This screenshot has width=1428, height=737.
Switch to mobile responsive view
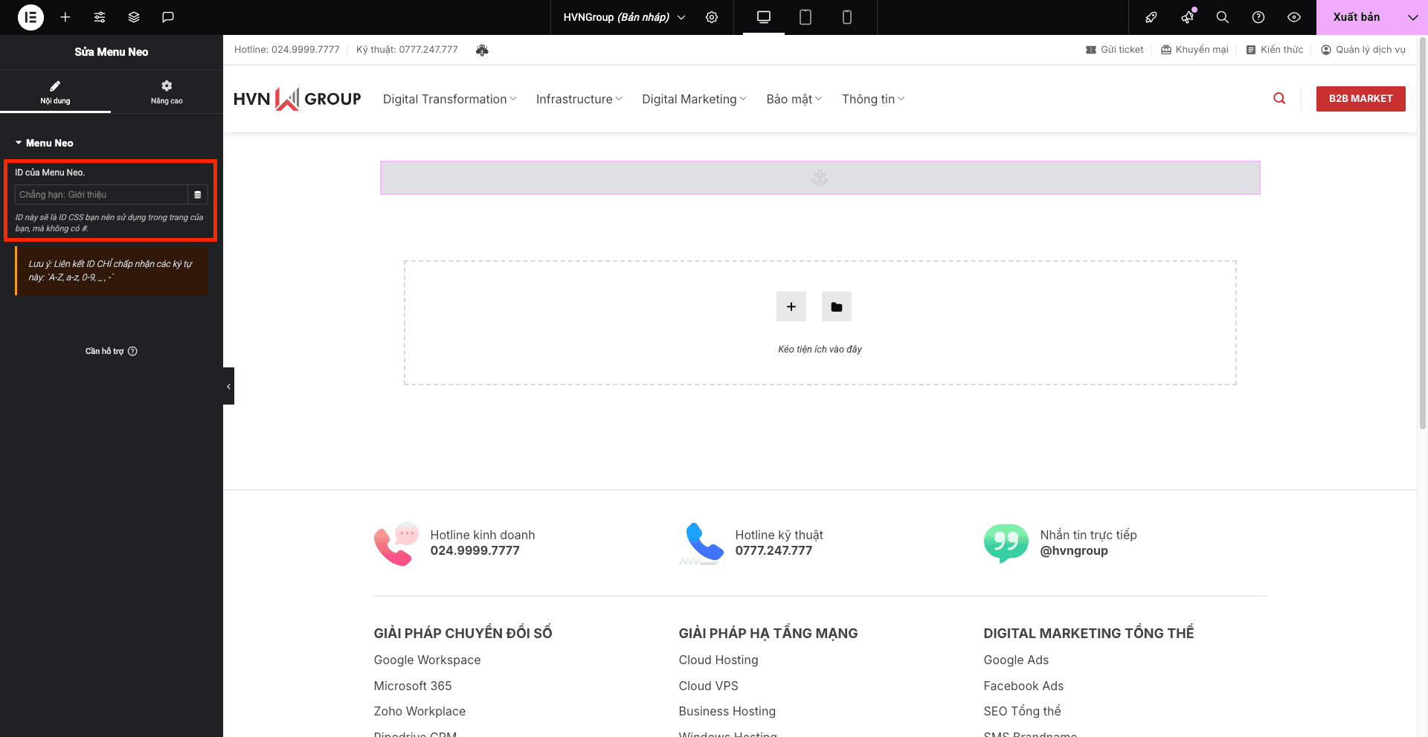847,17
